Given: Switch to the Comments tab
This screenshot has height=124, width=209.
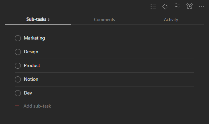Looking at the screenshot, I should [104, 20].
